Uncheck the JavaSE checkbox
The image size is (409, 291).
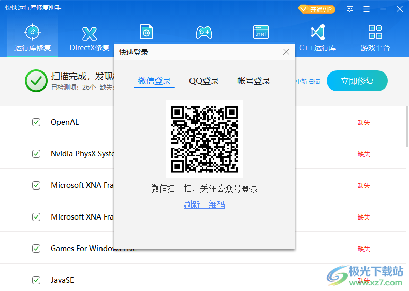(x=36, y=280)
